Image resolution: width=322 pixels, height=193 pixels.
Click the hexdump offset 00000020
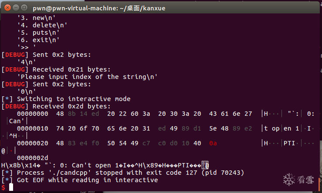click(33, 143)
